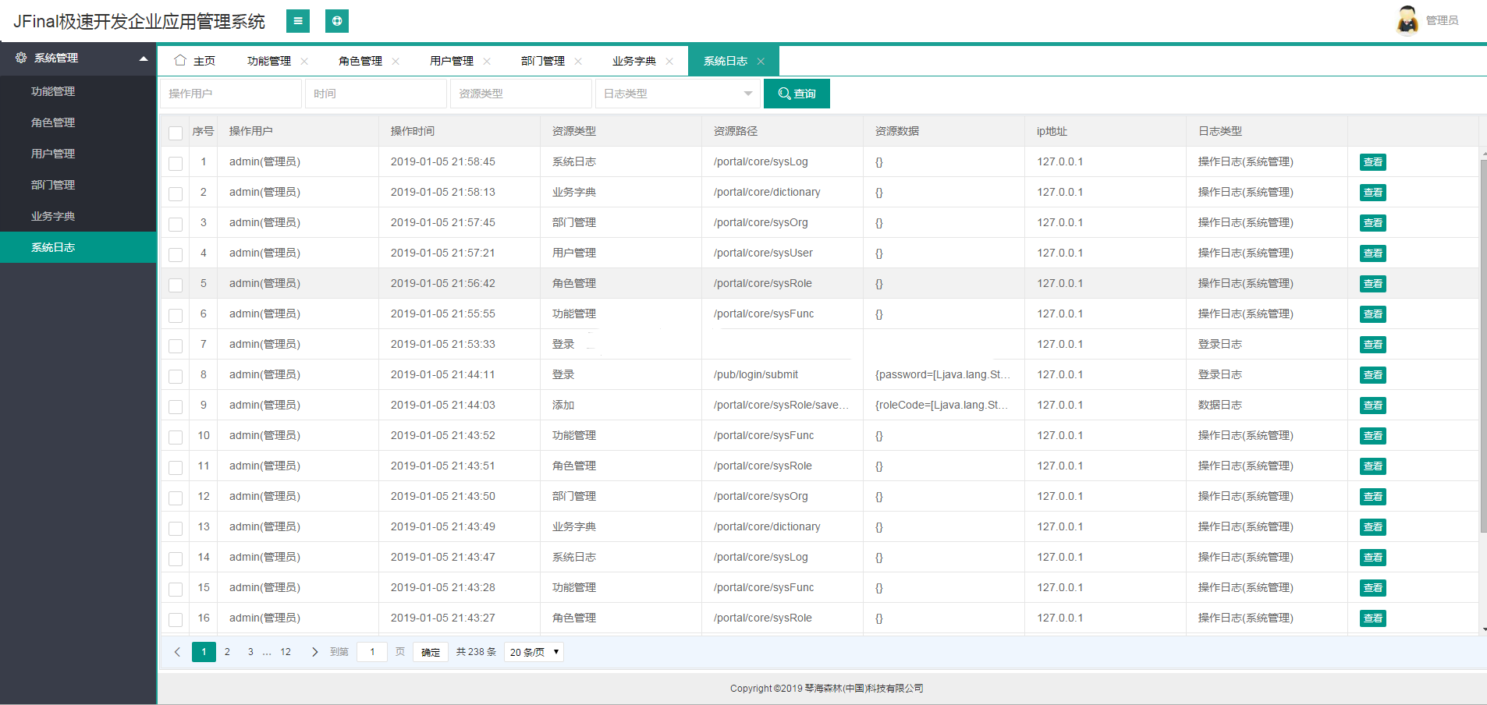
Task: Click the green plus icon in header
Action: [x=337, y=21]
